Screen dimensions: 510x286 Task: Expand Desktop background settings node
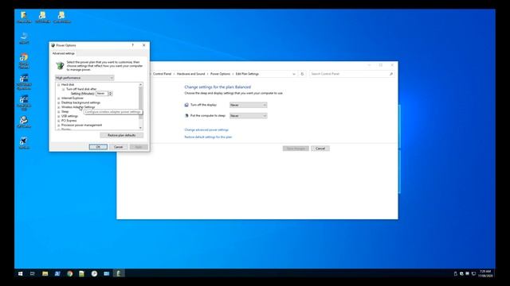tap(59, 102)
